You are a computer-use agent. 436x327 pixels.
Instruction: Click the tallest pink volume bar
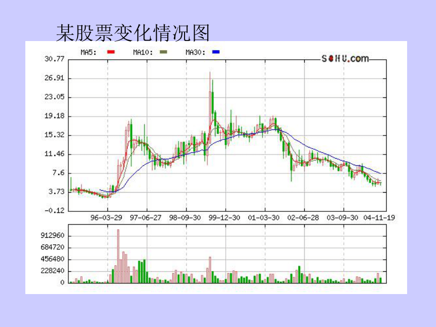click(x=118, y=256)
